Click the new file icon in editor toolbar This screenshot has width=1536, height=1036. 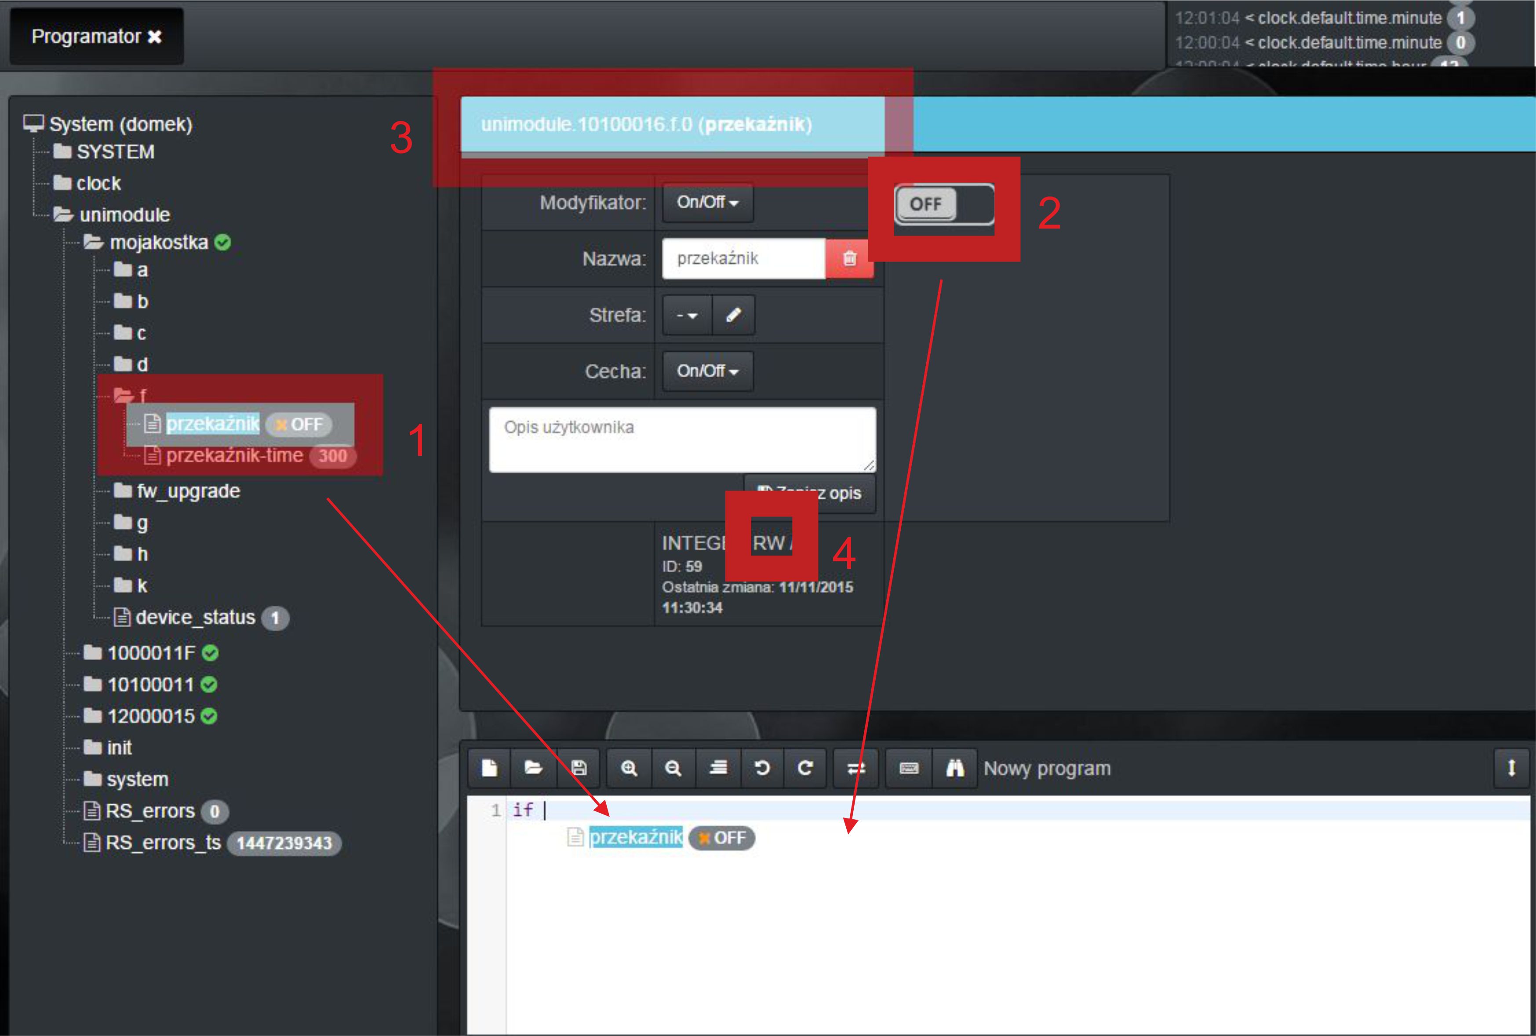(490, 768)
